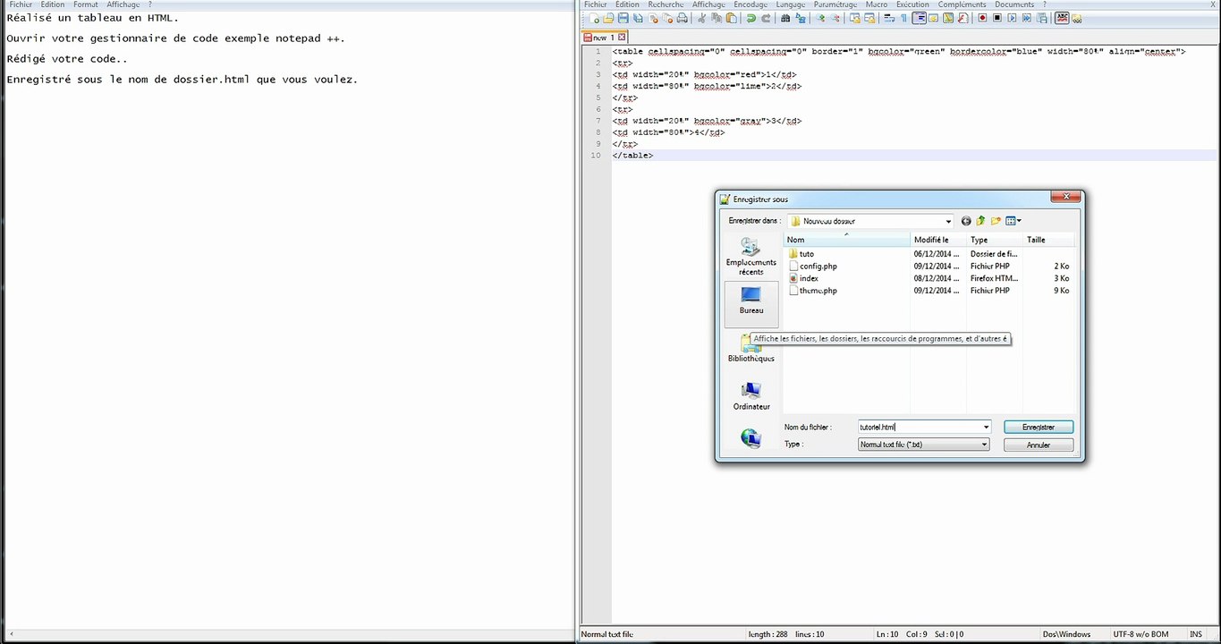Click the Save toolbar icon in Notepad++

pyautogui.click(x=623, y=18)
